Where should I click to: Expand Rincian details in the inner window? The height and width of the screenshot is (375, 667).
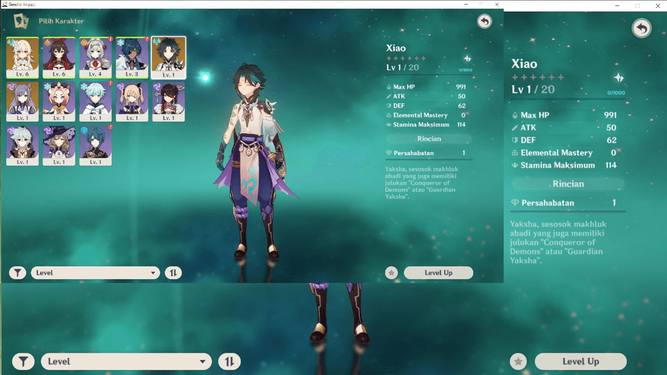(x=429, y=139)
